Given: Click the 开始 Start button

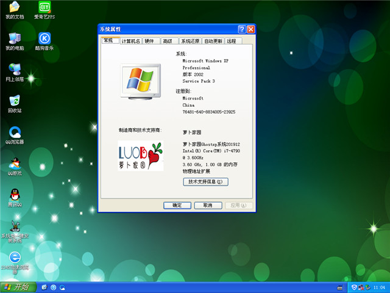Looking at the screenshot, I should (18, 288).
